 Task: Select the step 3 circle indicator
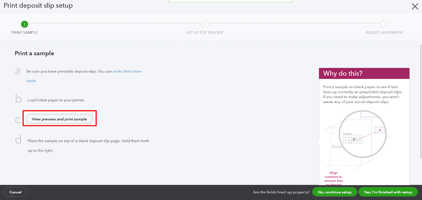385,24
